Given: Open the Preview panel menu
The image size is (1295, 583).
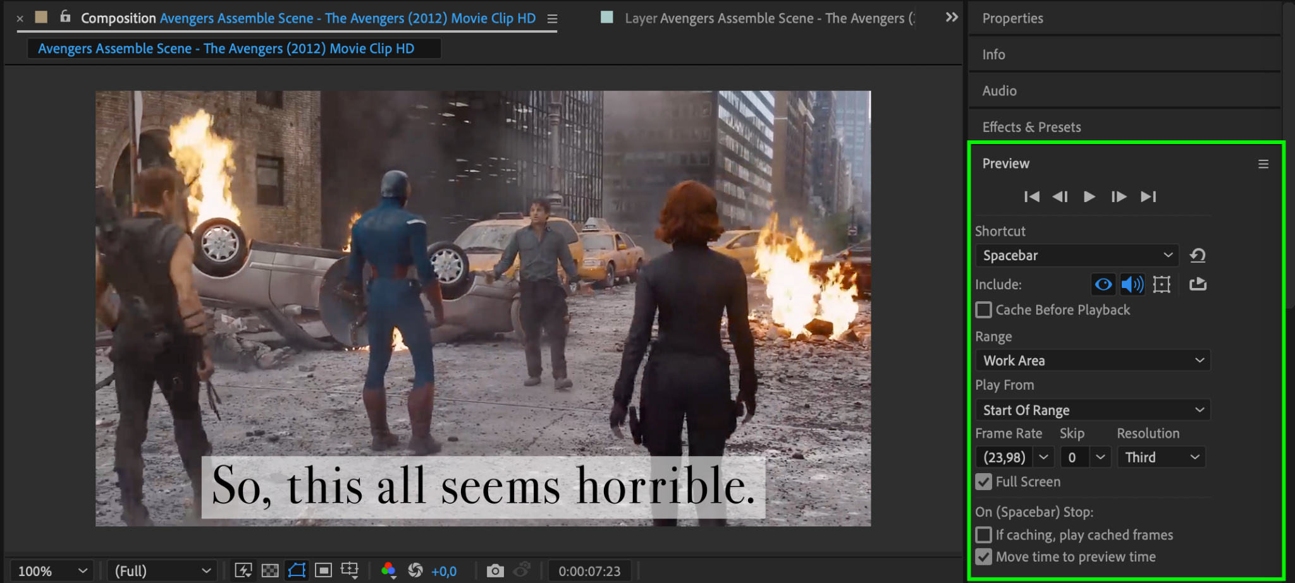Looking at the screenshot, I should [x=1263, y=164].
